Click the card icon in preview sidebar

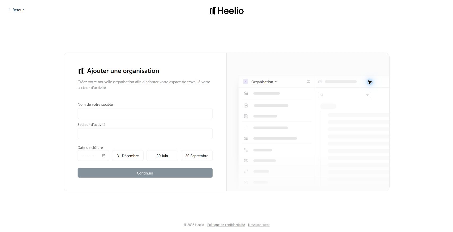tap(246, 116)
